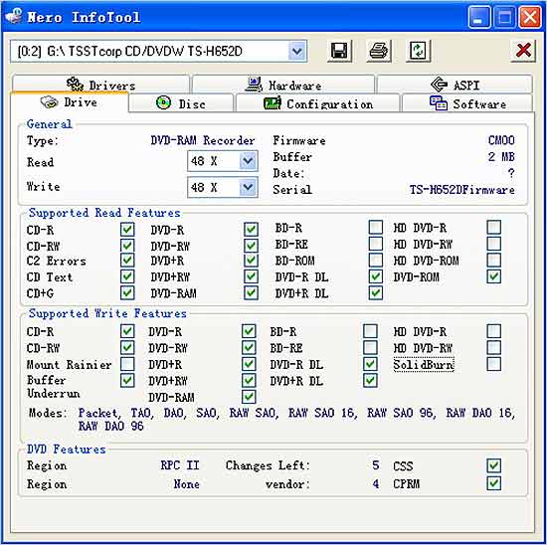Click the 2 MB buffer value
This screenshot has height=545, width=547.
pyautogui.click(x=501, y=157)
